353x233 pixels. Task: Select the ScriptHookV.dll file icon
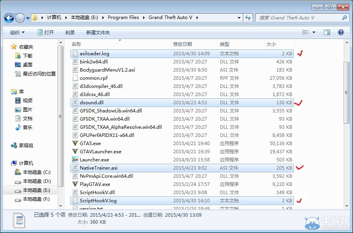(x=75, y=192)
